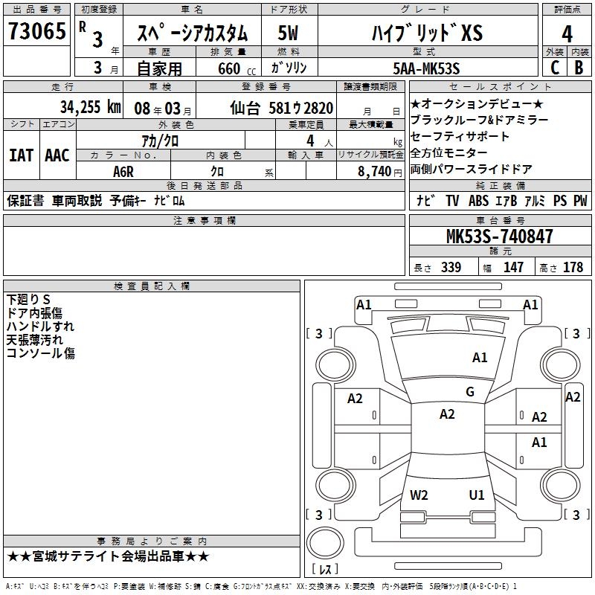Click length value 339
The height and width of the screenshot is (595, 595).
point(451,267)
